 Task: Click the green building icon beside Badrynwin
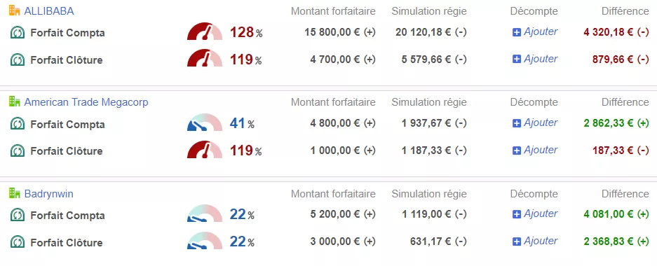click(x=14, y=193)
